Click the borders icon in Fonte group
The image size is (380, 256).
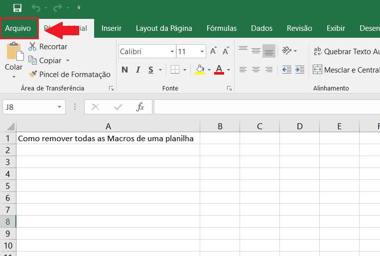pos(175,70)
